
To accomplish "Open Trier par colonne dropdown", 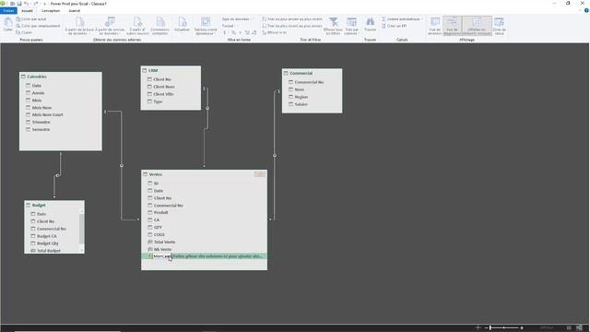I will click(351, 26).
